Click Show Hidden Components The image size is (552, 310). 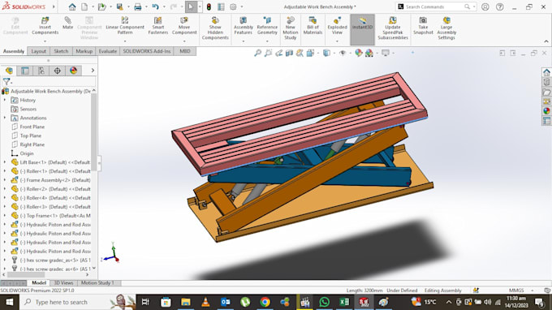click(x=215, y=28)
